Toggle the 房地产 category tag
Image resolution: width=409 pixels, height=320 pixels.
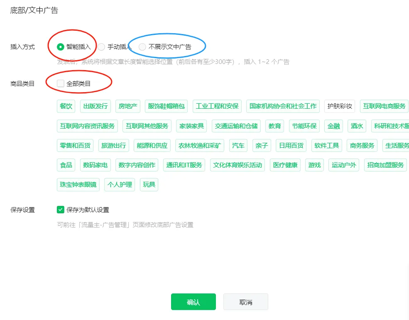point(128,106)
